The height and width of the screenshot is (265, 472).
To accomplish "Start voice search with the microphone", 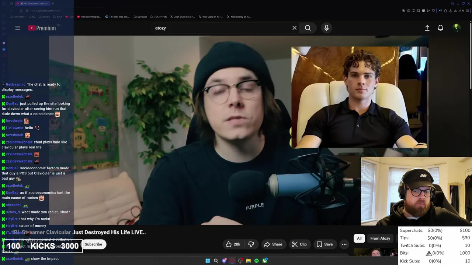I will 326,28.
